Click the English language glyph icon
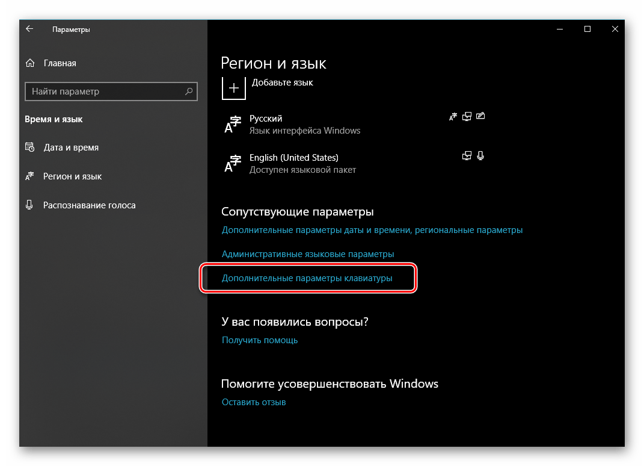The image size is (644, 466). pyautogui.click(x=232, y=163)
